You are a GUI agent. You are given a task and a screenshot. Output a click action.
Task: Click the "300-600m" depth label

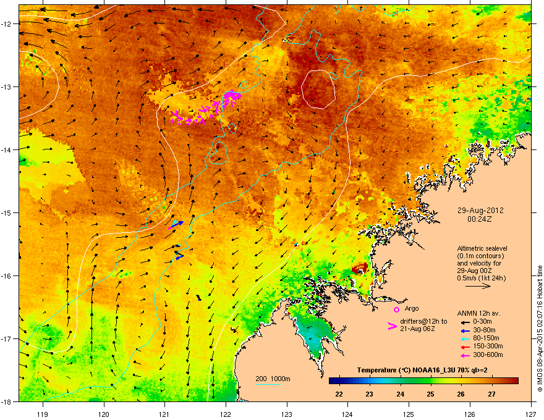(x=488, y=355)
